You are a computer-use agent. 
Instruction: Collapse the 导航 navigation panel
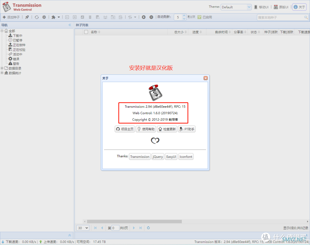point(70,25)
